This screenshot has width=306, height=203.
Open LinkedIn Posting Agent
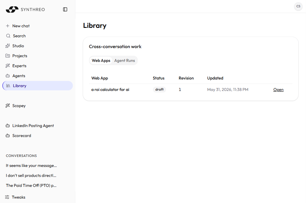click(38, 126)
